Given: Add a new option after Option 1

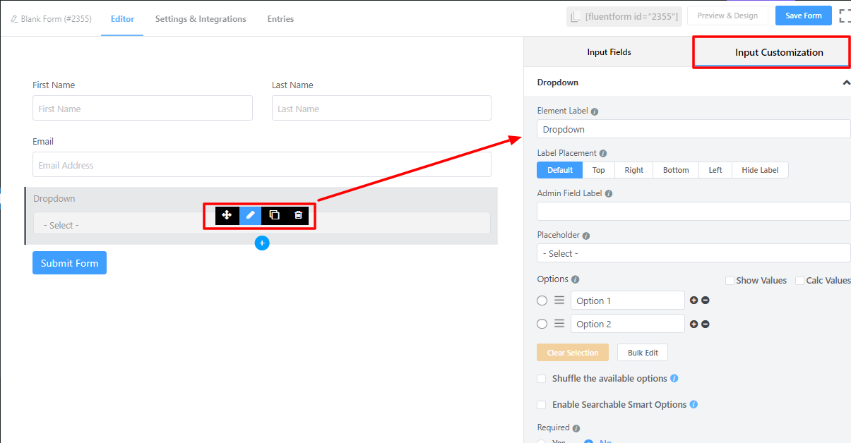Looking at the screenshot, I should [694, 301].
